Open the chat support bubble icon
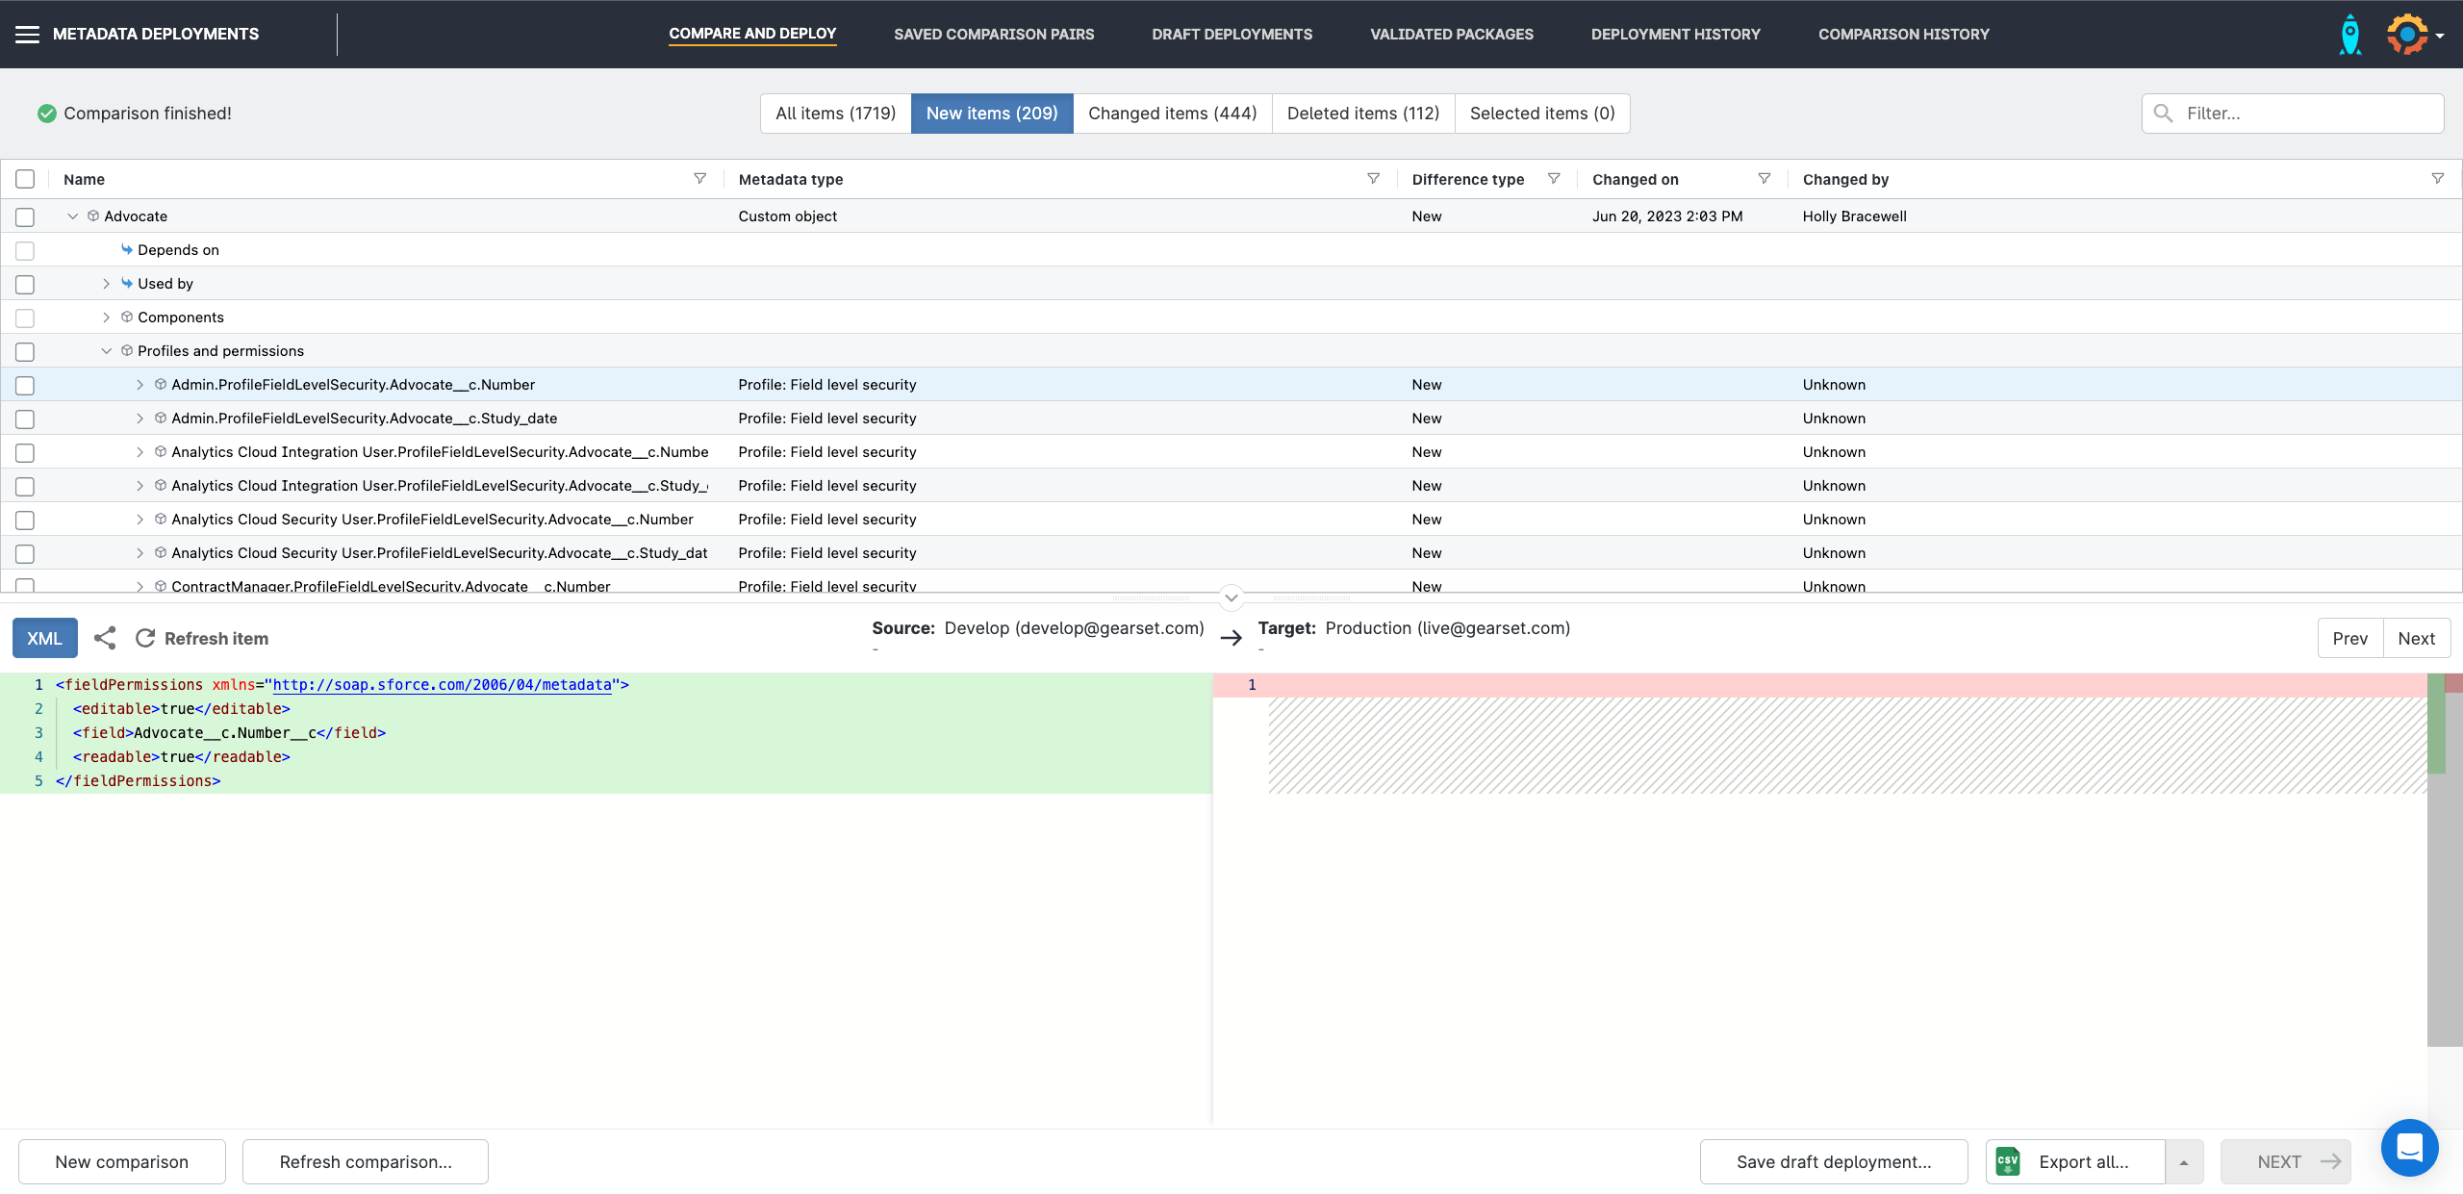This screenshot has height=1194, width=2463. (x=2409, y=1147)
